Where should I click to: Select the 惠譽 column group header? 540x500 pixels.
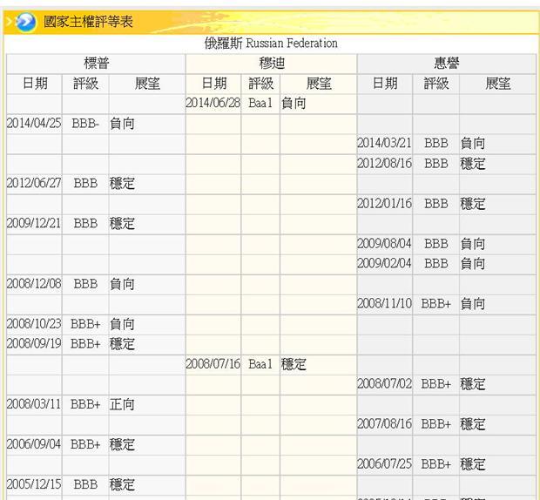447,64
